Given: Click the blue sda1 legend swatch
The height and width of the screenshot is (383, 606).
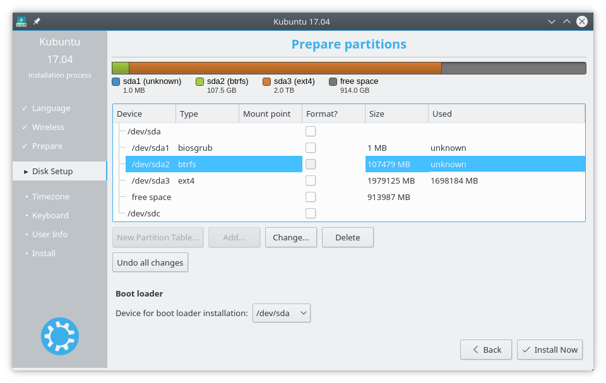Looking at the screenshot, I should [x=116, y=81].
